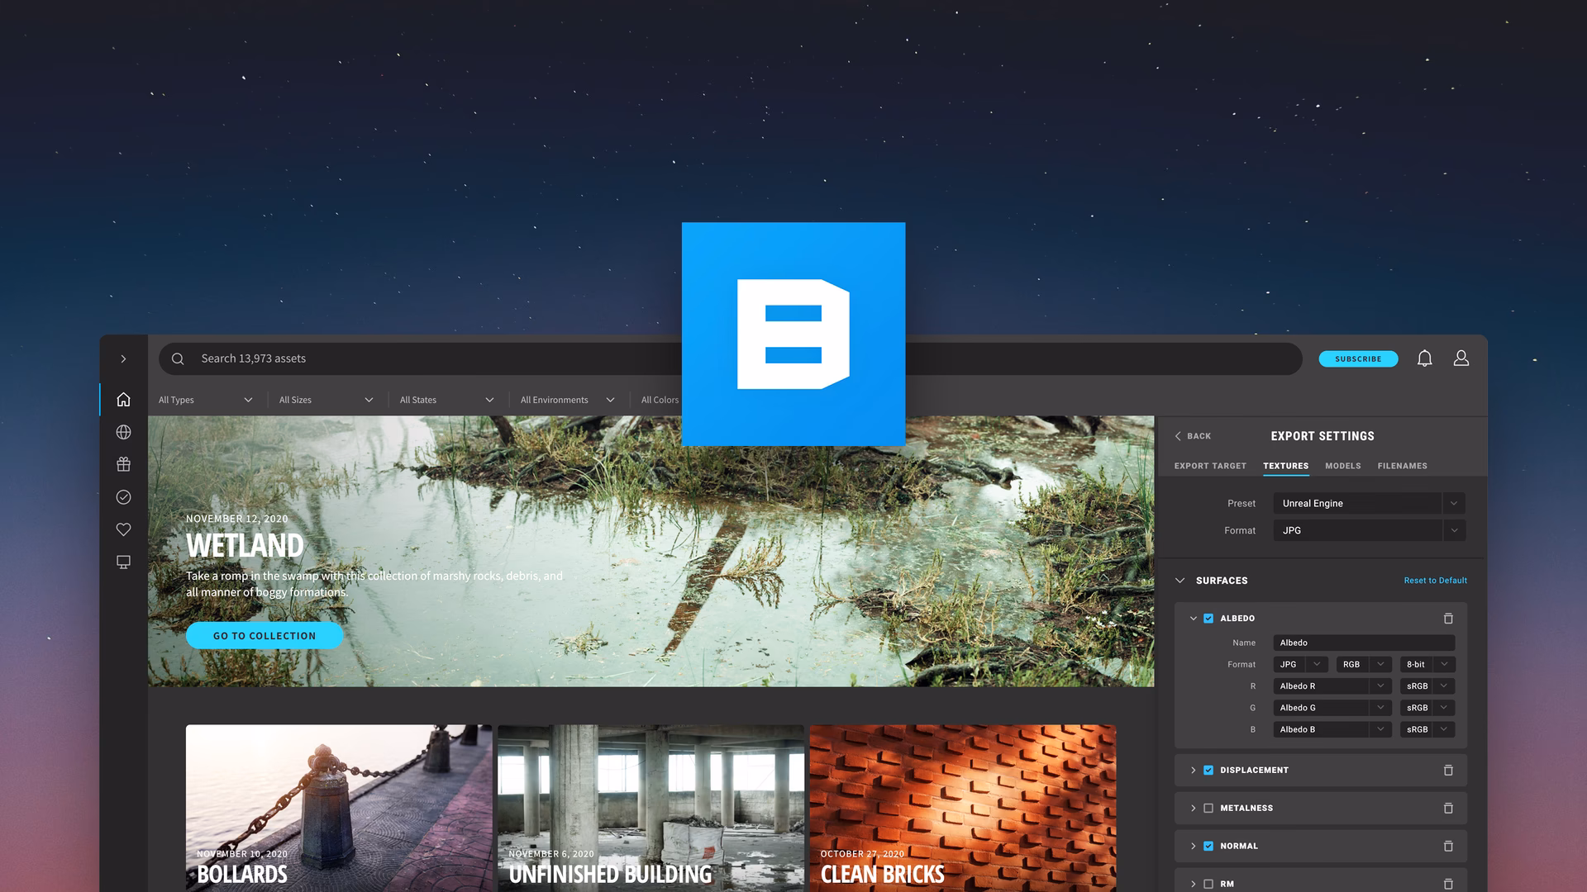1587x892 pixels.
Task: Open the All Types filter dropdown
Action: click(x=206, y=400)
